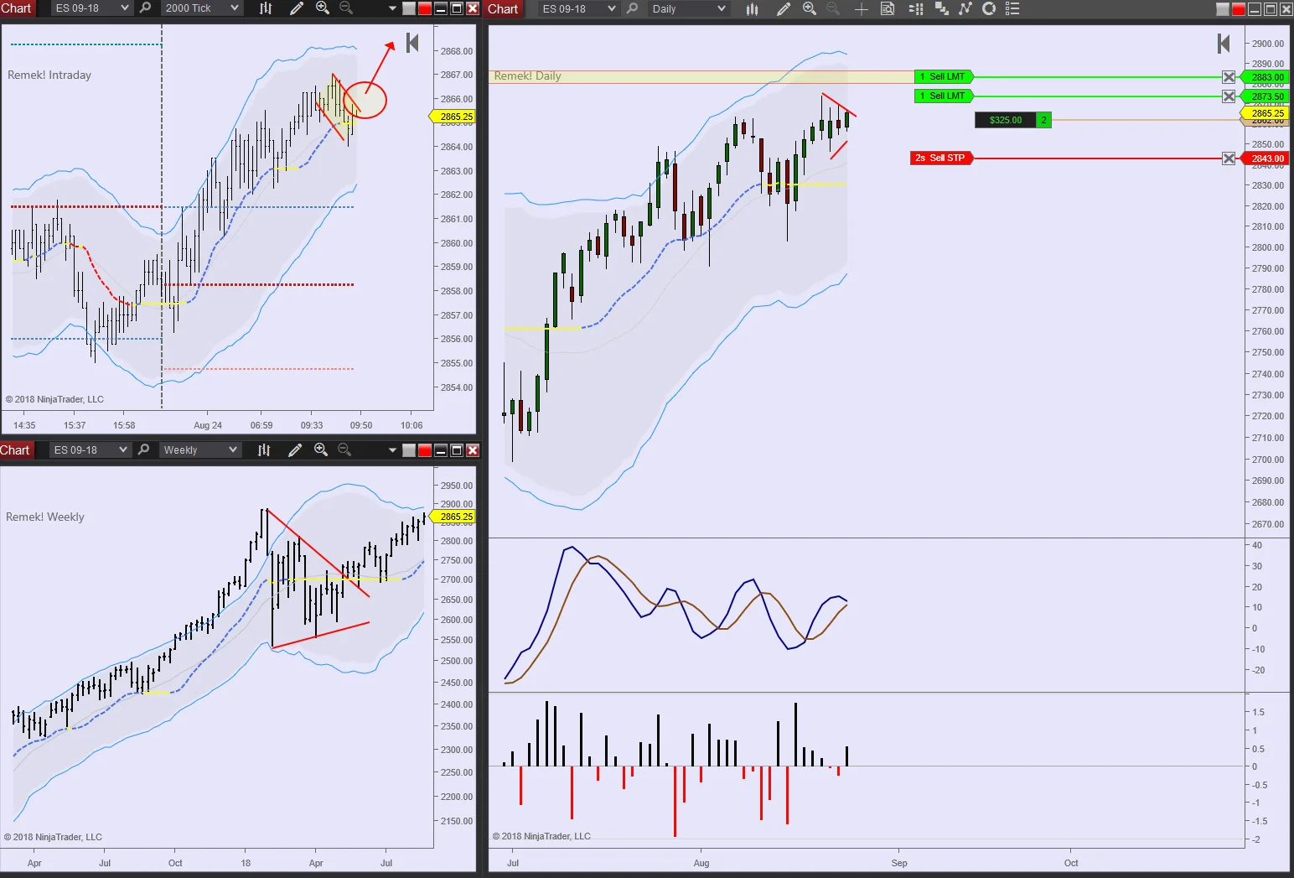Open ES 09-18 instrument dropdown in Tick chart
The width and height of the screenshot is (1294, 878).
pos(91,8)
